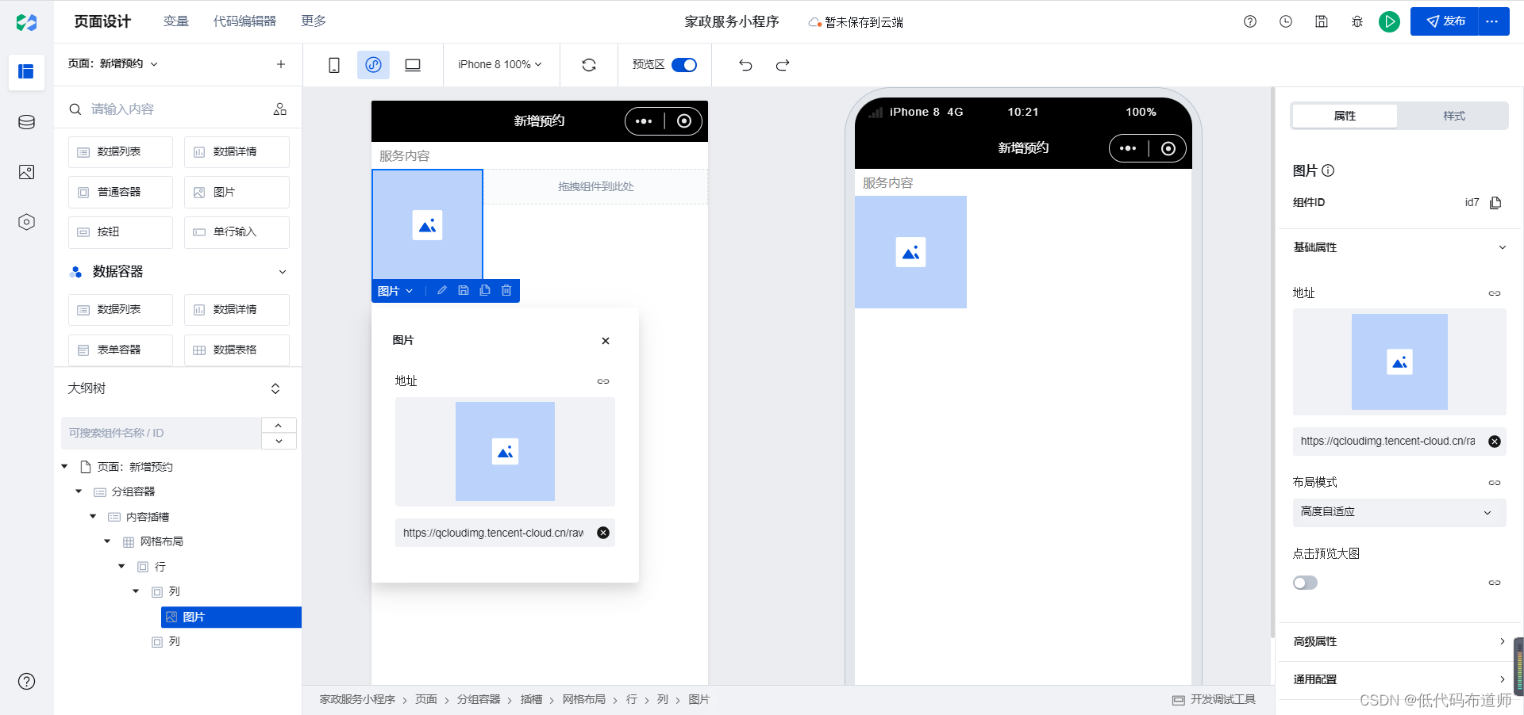Select the single-line input component
The width and height of the screenshot is (1524, 715).
237,232
